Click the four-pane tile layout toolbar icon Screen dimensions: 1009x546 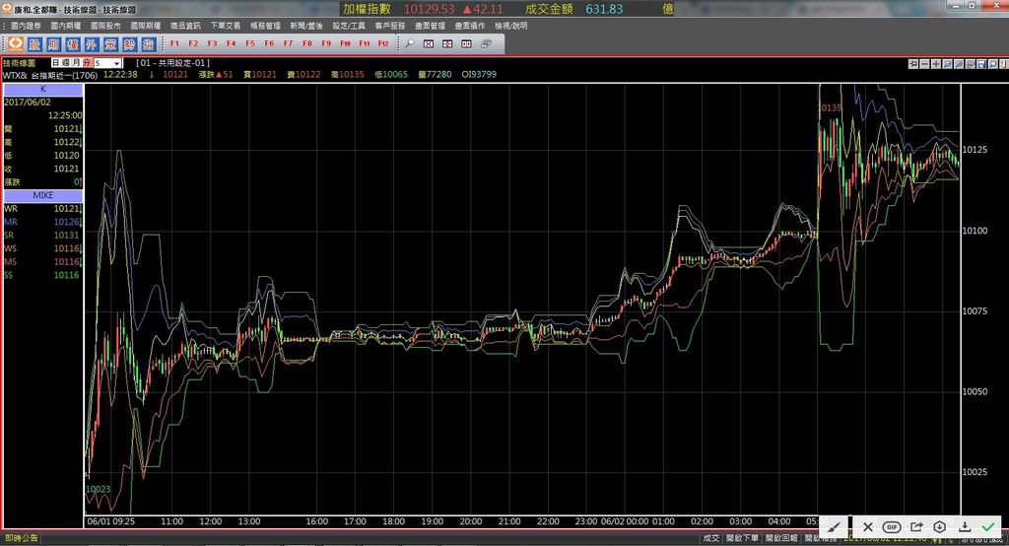point(447,43)
